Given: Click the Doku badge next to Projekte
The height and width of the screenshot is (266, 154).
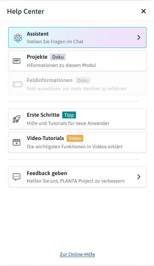Looking at the screenshot, I should (x=58, y=57).
